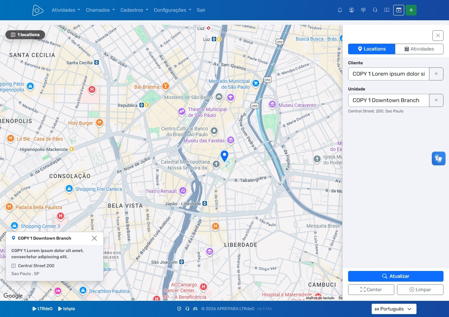
Task: Open the notifications bell
Action: [340, 10]
